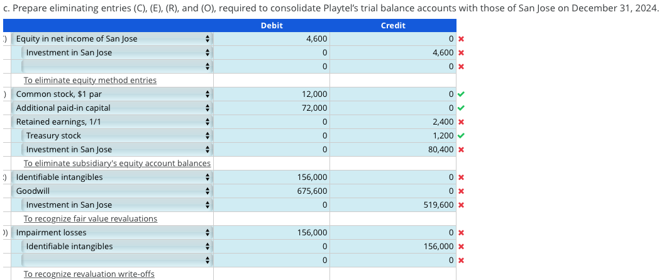Edit the credit field for Common stock, $1 par

point(393,94)
